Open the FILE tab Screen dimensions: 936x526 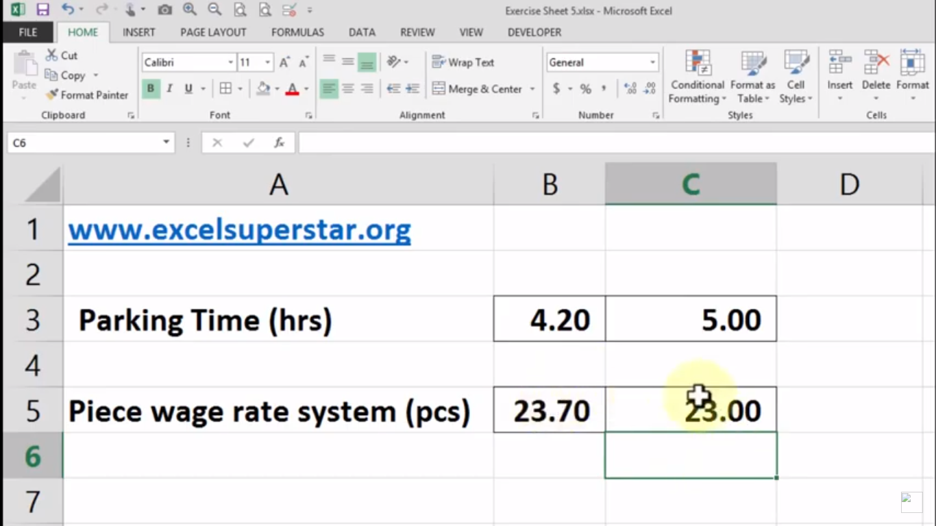[28, 32]
